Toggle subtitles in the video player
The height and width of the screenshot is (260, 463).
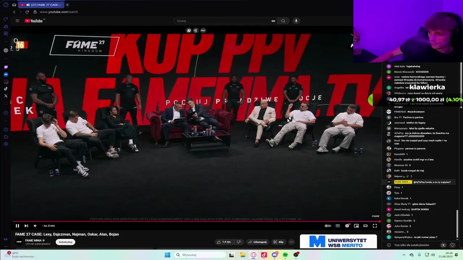pos(337,226)
